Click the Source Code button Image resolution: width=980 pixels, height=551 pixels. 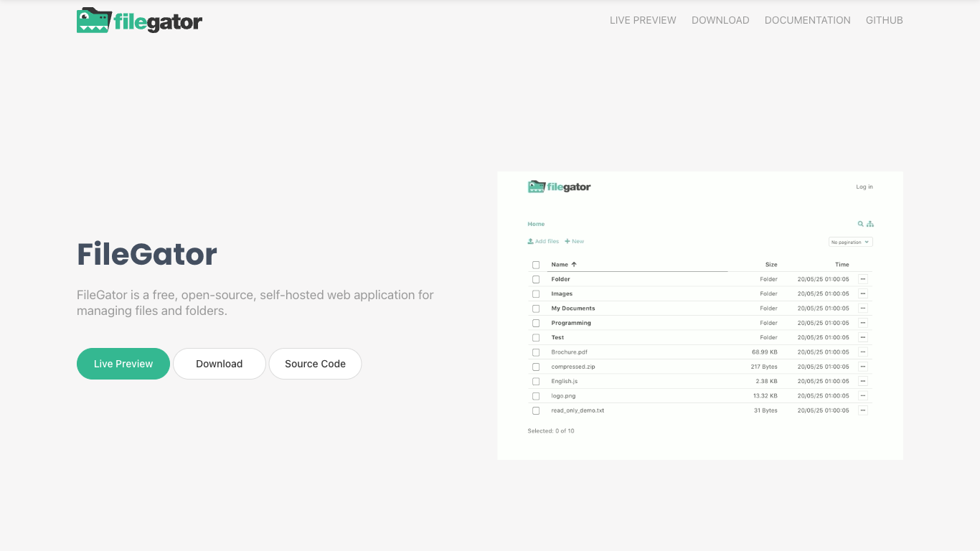point(315,364)
